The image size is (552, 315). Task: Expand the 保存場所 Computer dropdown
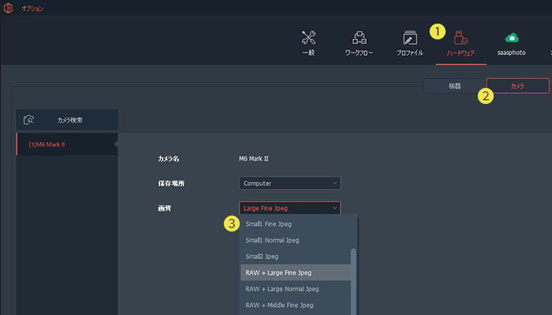point(289,183)
